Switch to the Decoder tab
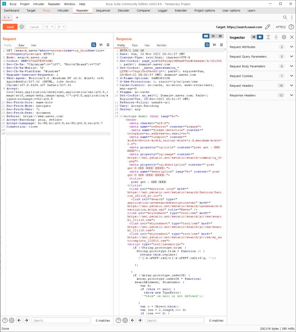Image resolution: width=296 pixels, height=332 pixels. tap(123, 10)
